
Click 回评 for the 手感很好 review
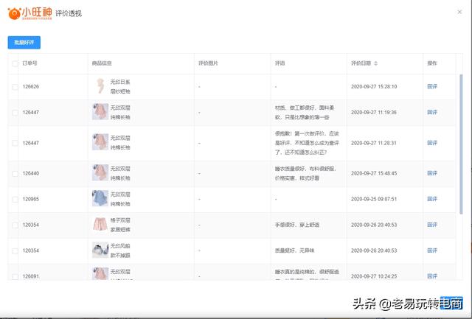click(x=432, y=225)
